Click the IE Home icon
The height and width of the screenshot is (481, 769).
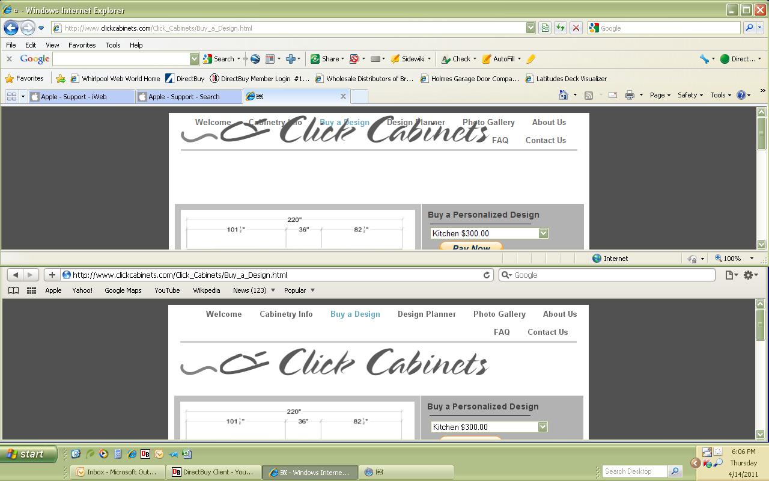point(563,95)
